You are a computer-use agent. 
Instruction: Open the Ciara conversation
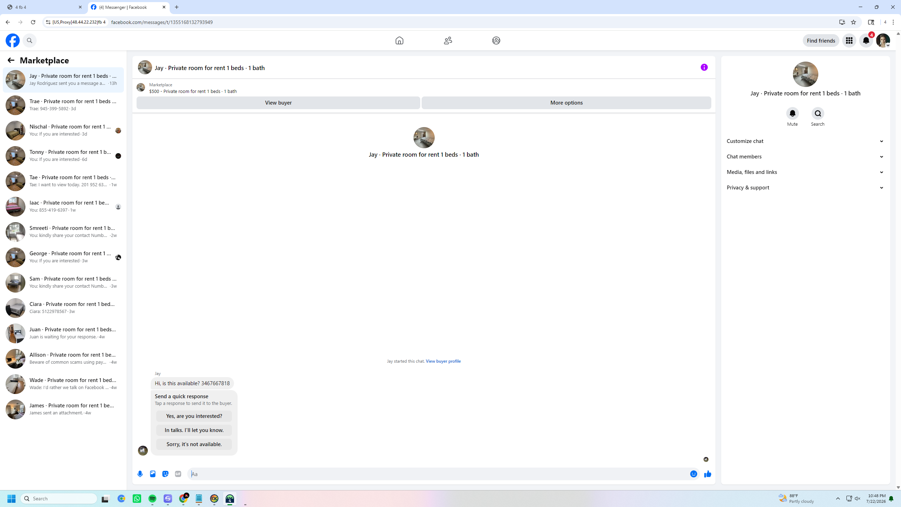tap(63, 308)
